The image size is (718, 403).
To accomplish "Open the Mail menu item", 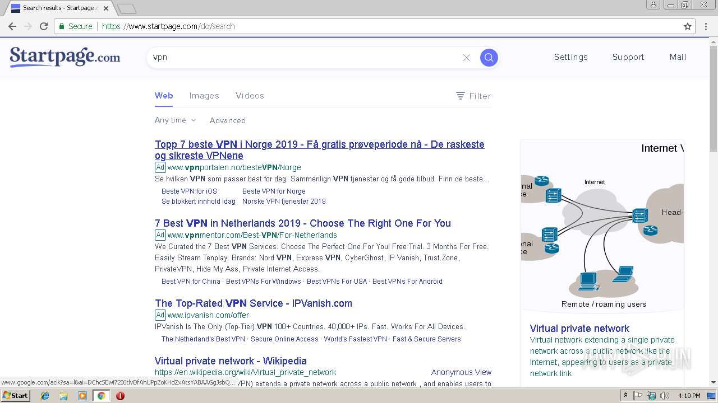I will [678, 57].
